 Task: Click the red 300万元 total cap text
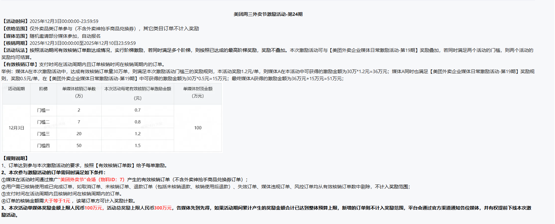click(x=163, y=208)
